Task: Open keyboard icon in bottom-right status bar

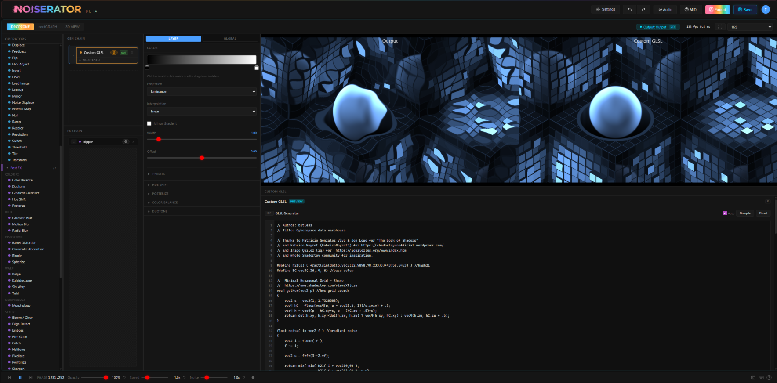Action: tap(761, 377)
